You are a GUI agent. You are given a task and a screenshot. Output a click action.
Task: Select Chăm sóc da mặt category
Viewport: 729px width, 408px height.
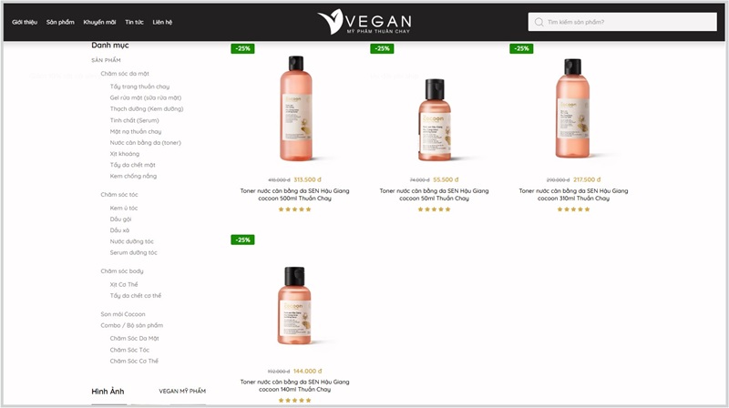[125, 74]
